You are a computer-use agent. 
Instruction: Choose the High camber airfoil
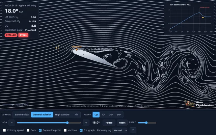click(x=62, y=115)
